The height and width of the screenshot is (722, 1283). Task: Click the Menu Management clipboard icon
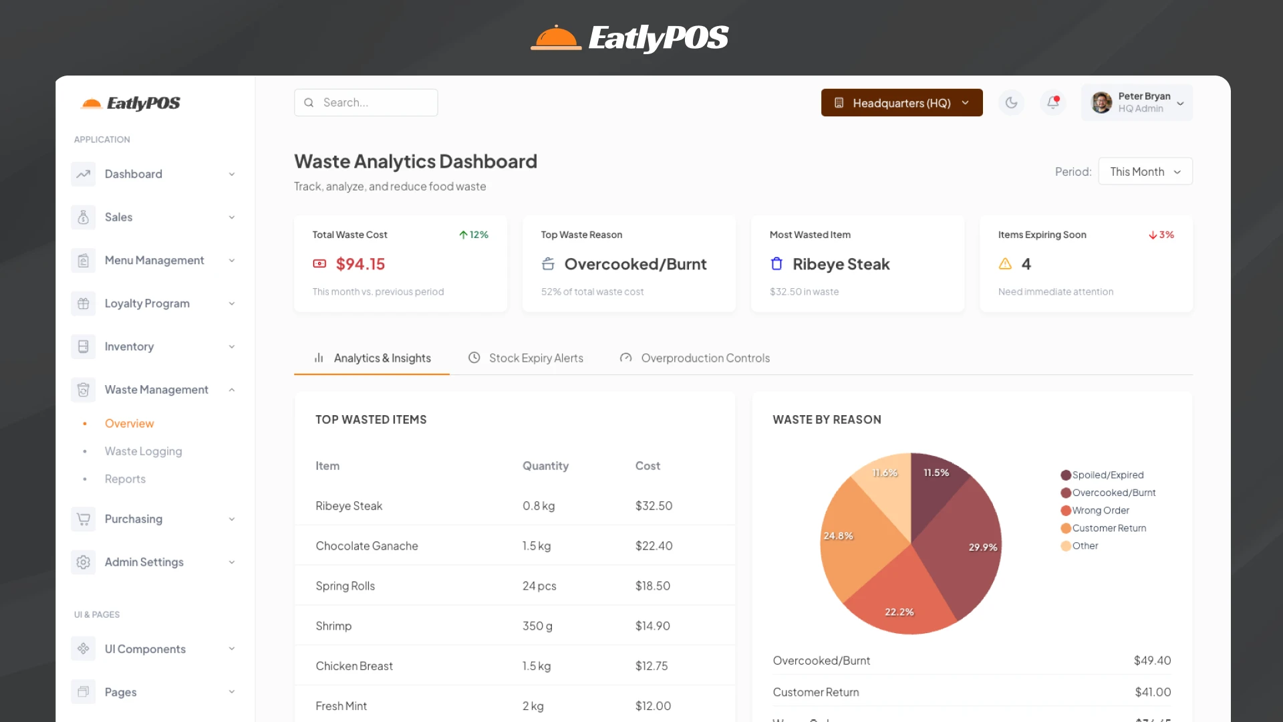coord(83,260)
